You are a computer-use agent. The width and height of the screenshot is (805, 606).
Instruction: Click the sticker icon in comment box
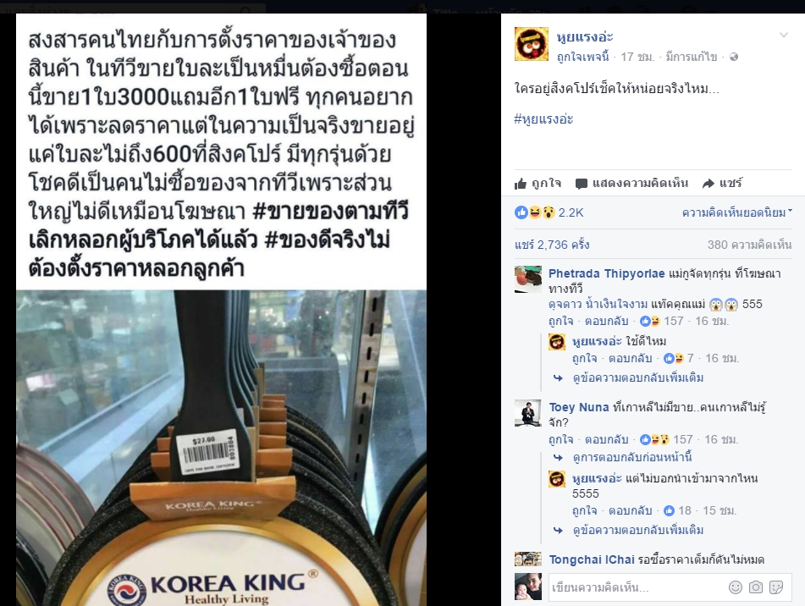click(x=776, y=587)
